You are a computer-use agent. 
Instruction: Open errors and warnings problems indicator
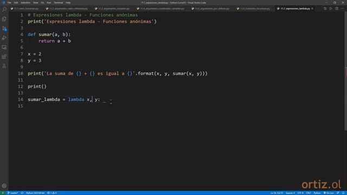click(52, 193)
